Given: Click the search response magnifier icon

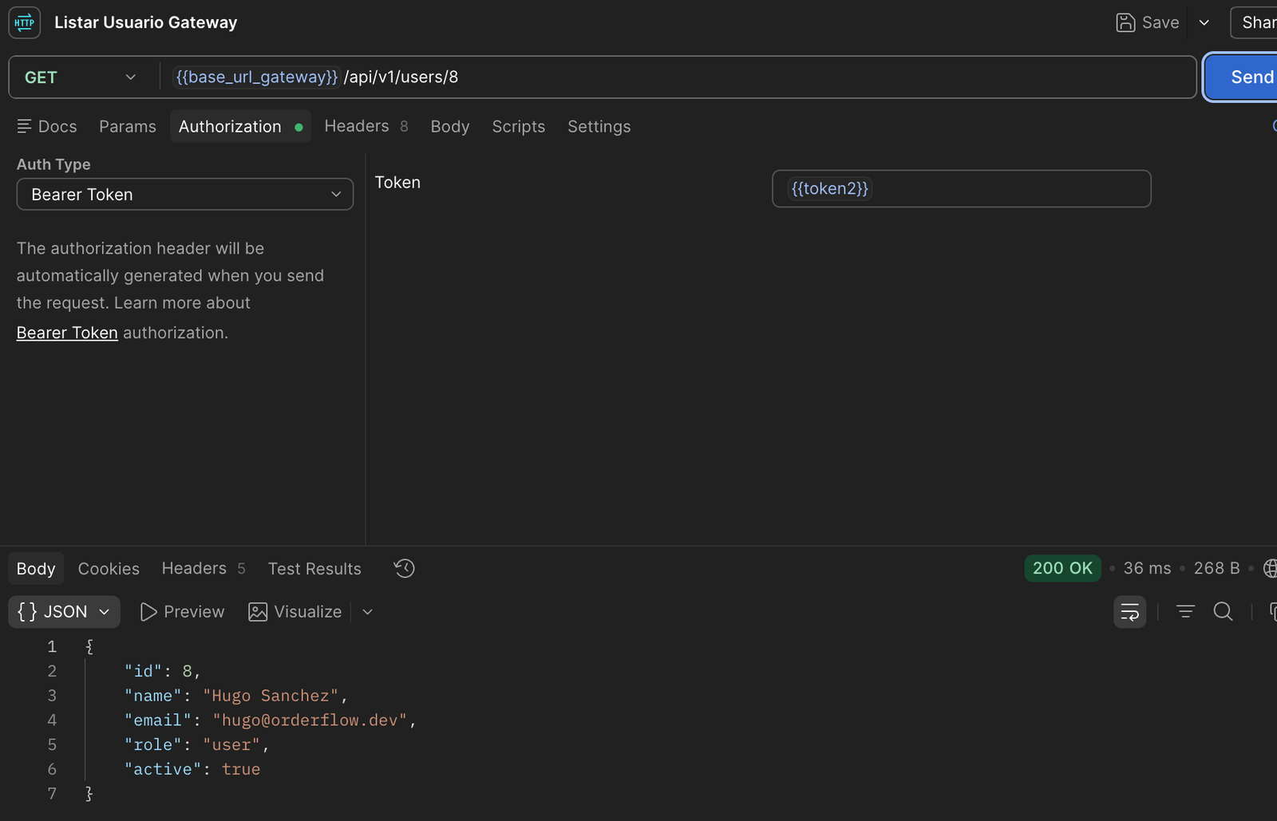Looking at the screenshot, I should coord(1223,612).
